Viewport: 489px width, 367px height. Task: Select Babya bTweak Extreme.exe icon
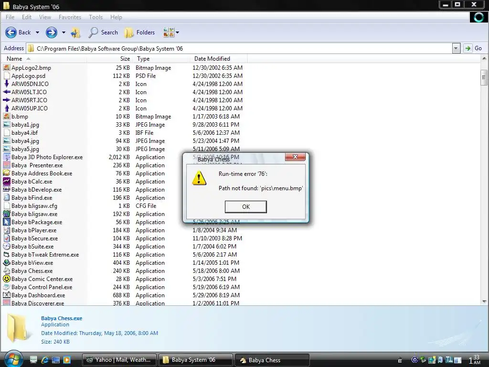[x=7, y=254]
